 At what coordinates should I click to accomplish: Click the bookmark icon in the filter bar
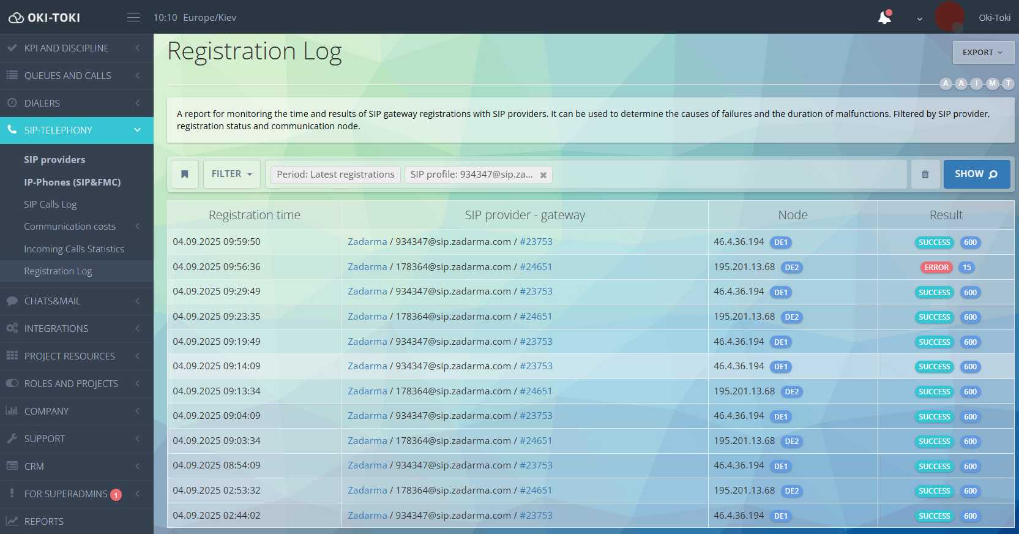point(184,175)
